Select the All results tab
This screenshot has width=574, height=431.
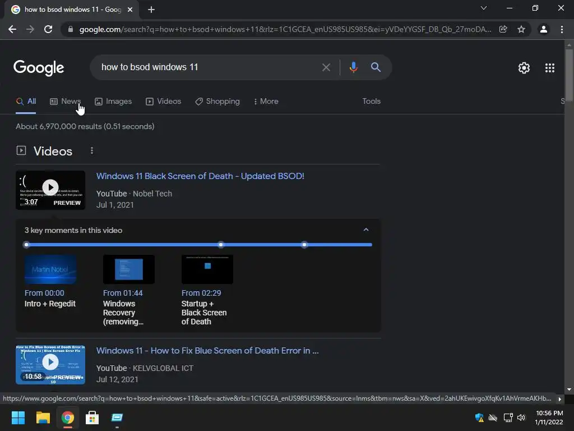pos(26,102)
